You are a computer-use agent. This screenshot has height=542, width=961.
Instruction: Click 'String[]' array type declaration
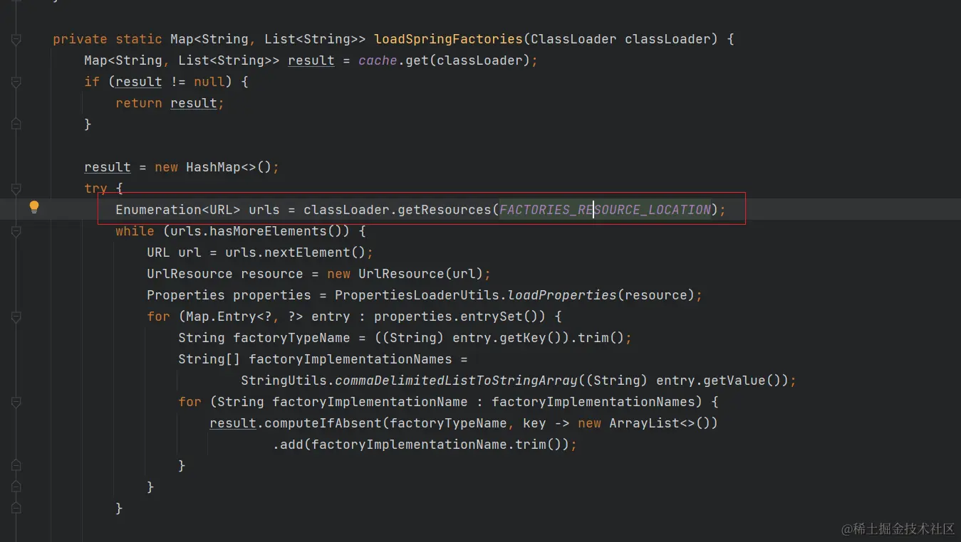click(209, 359)
